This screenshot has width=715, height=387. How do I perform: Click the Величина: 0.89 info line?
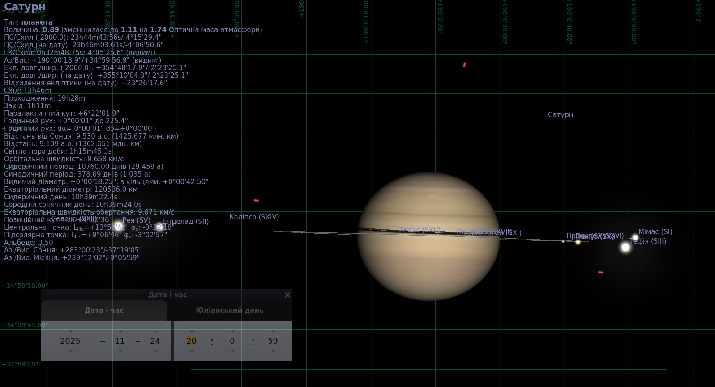point(133,30)
